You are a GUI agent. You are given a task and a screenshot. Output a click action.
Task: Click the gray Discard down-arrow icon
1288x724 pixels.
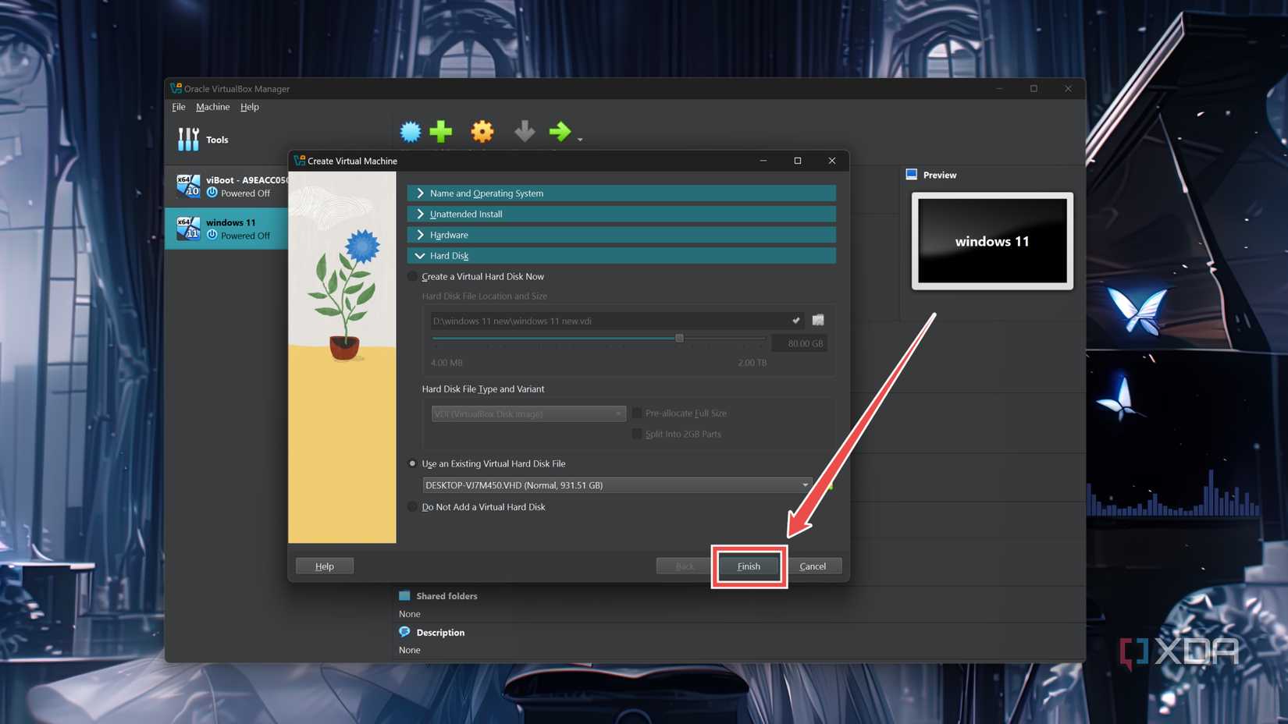coord(525,132)
